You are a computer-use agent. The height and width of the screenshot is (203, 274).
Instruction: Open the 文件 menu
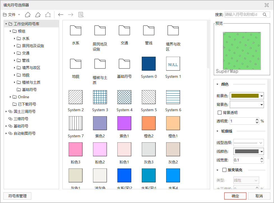11,15
